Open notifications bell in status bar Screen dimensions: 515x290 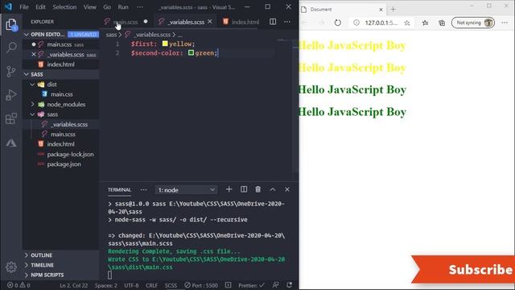pyautogui.click(x=289, y=285)
